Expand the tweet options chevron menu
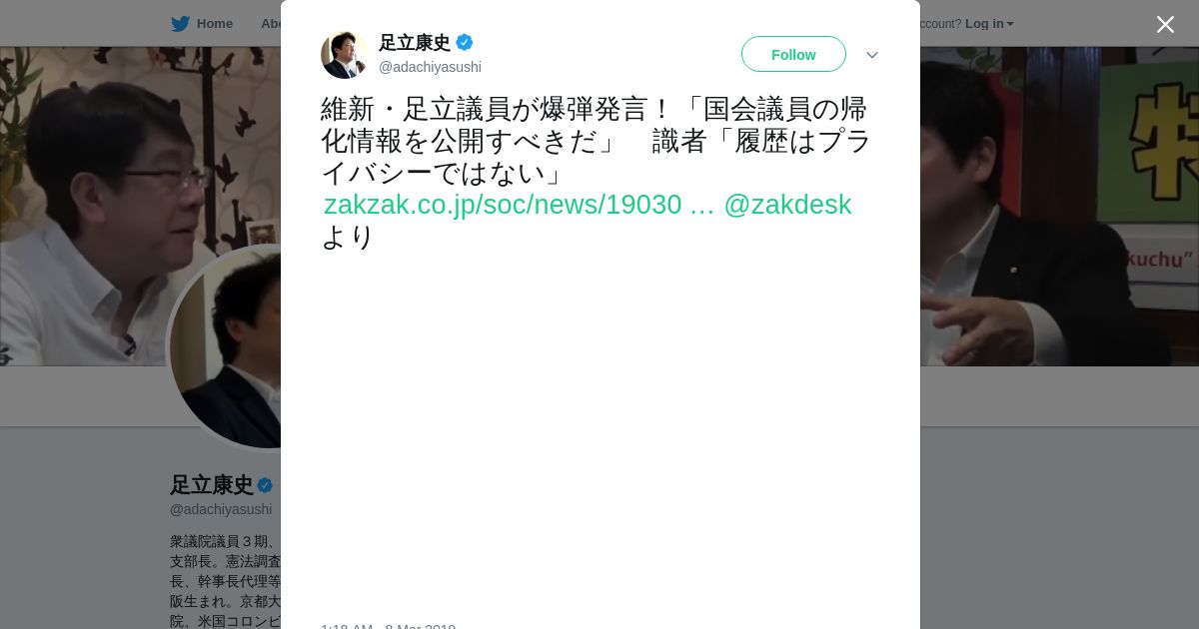 tap(871, 55)
